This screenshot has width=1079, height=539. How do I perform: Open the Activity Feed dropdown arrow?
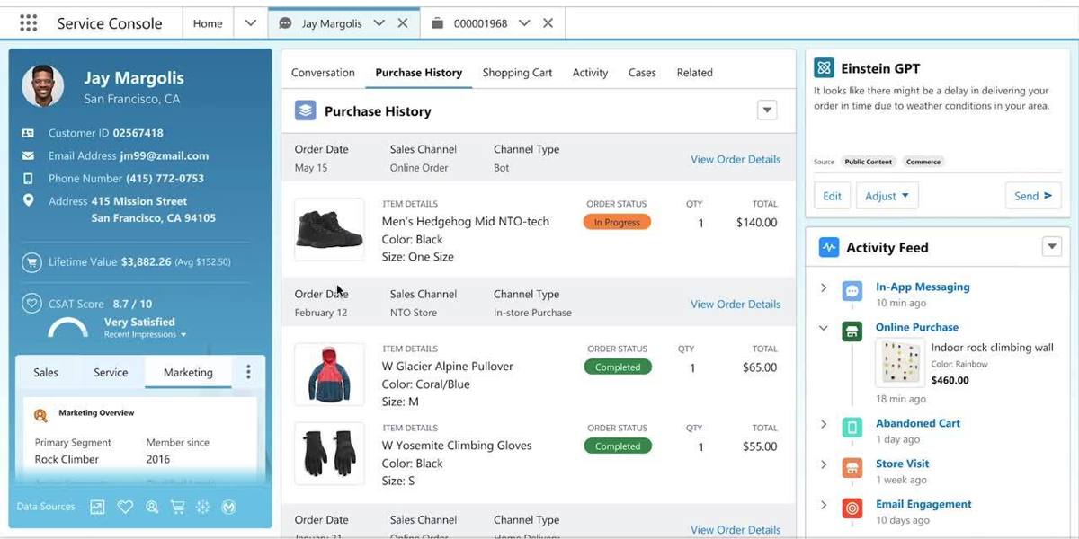click(x=1051, y=247)
